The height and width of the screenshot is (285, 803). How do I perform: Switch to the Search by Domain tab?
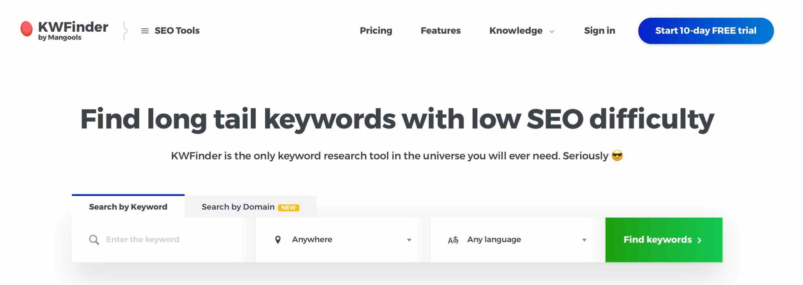250,207
